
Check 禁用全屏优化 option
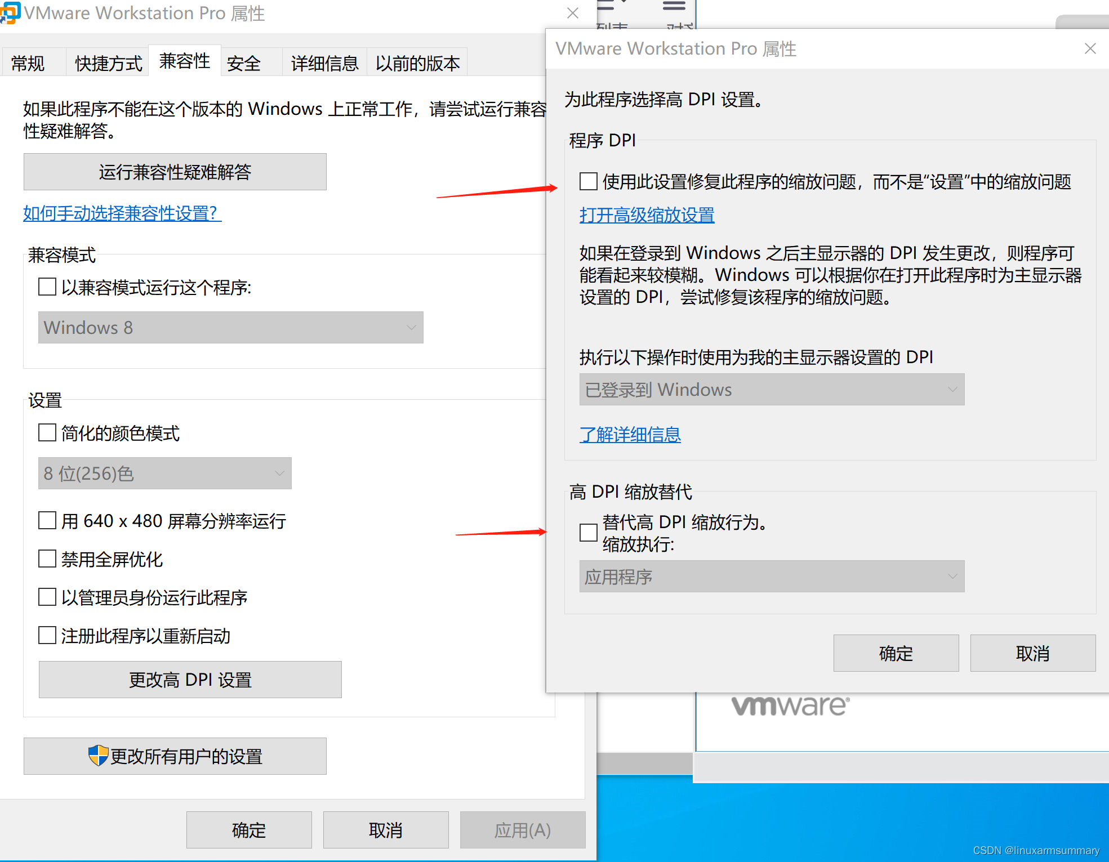(47, 558)
